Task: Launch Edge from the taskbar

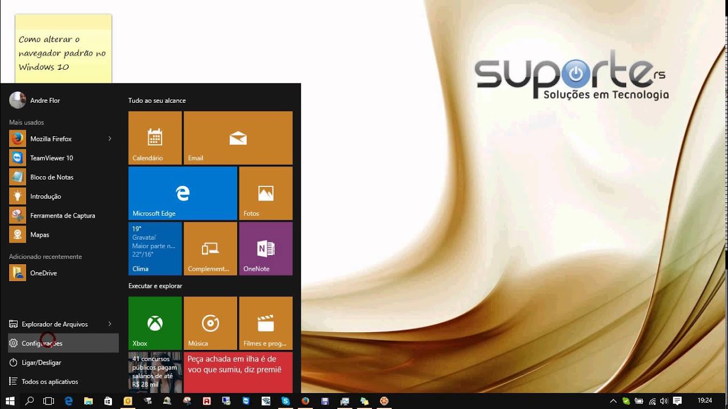Action: 69,400
